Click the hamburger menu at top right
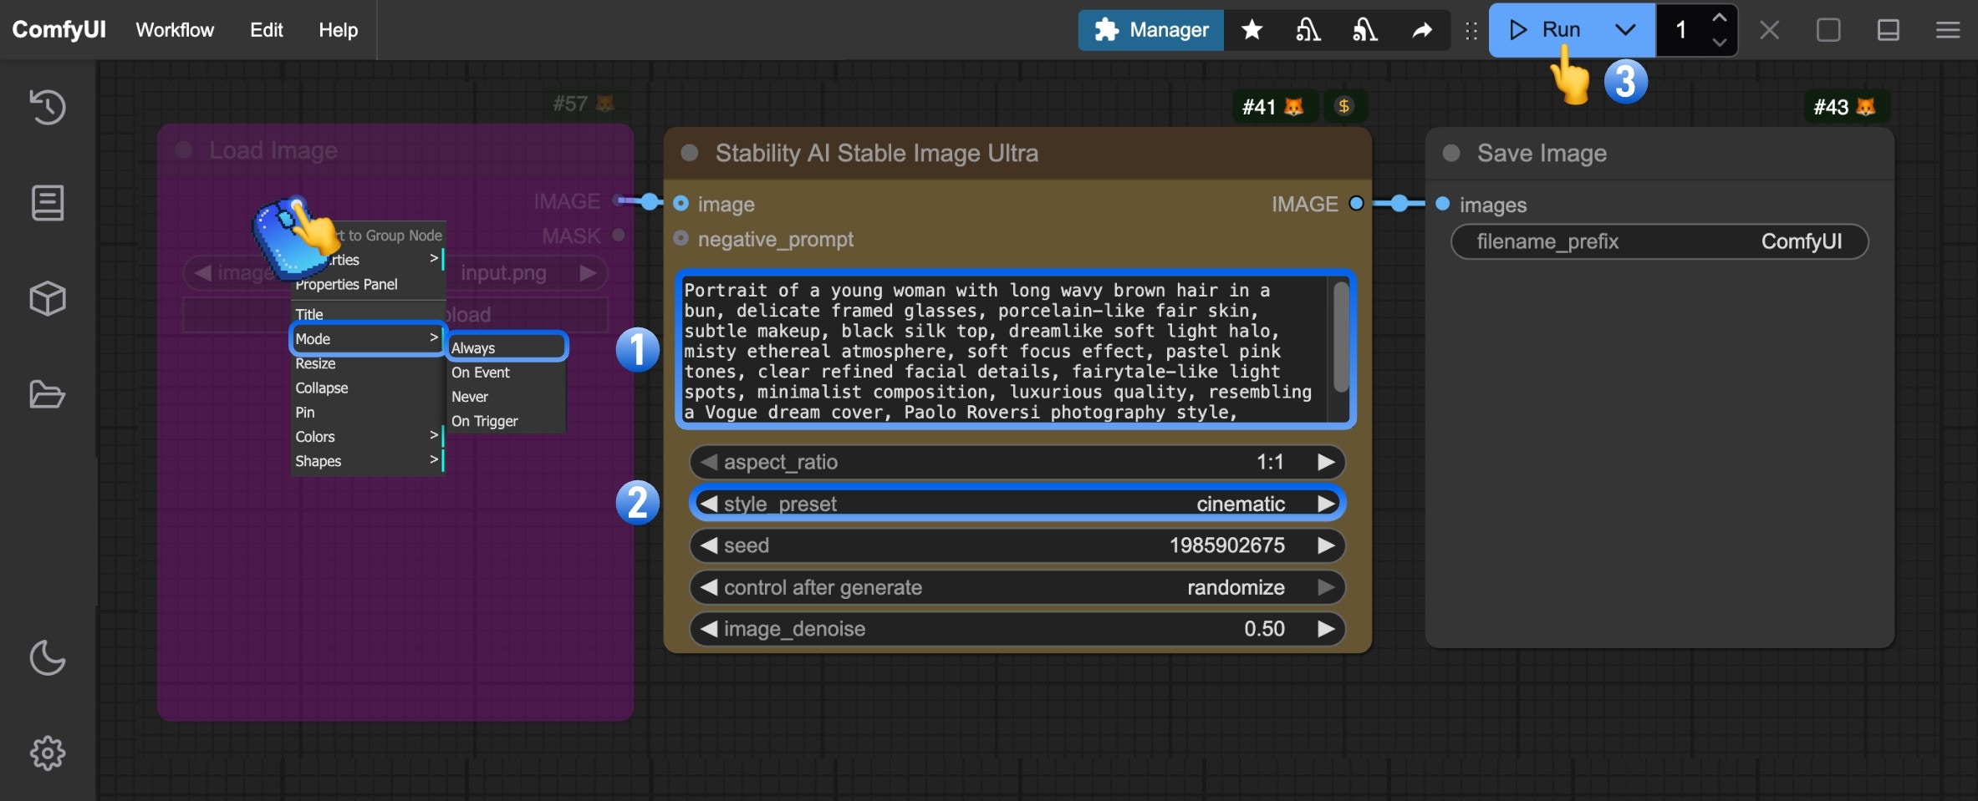This screenshot has width=1978, height=801. [x=1949, y=30]
